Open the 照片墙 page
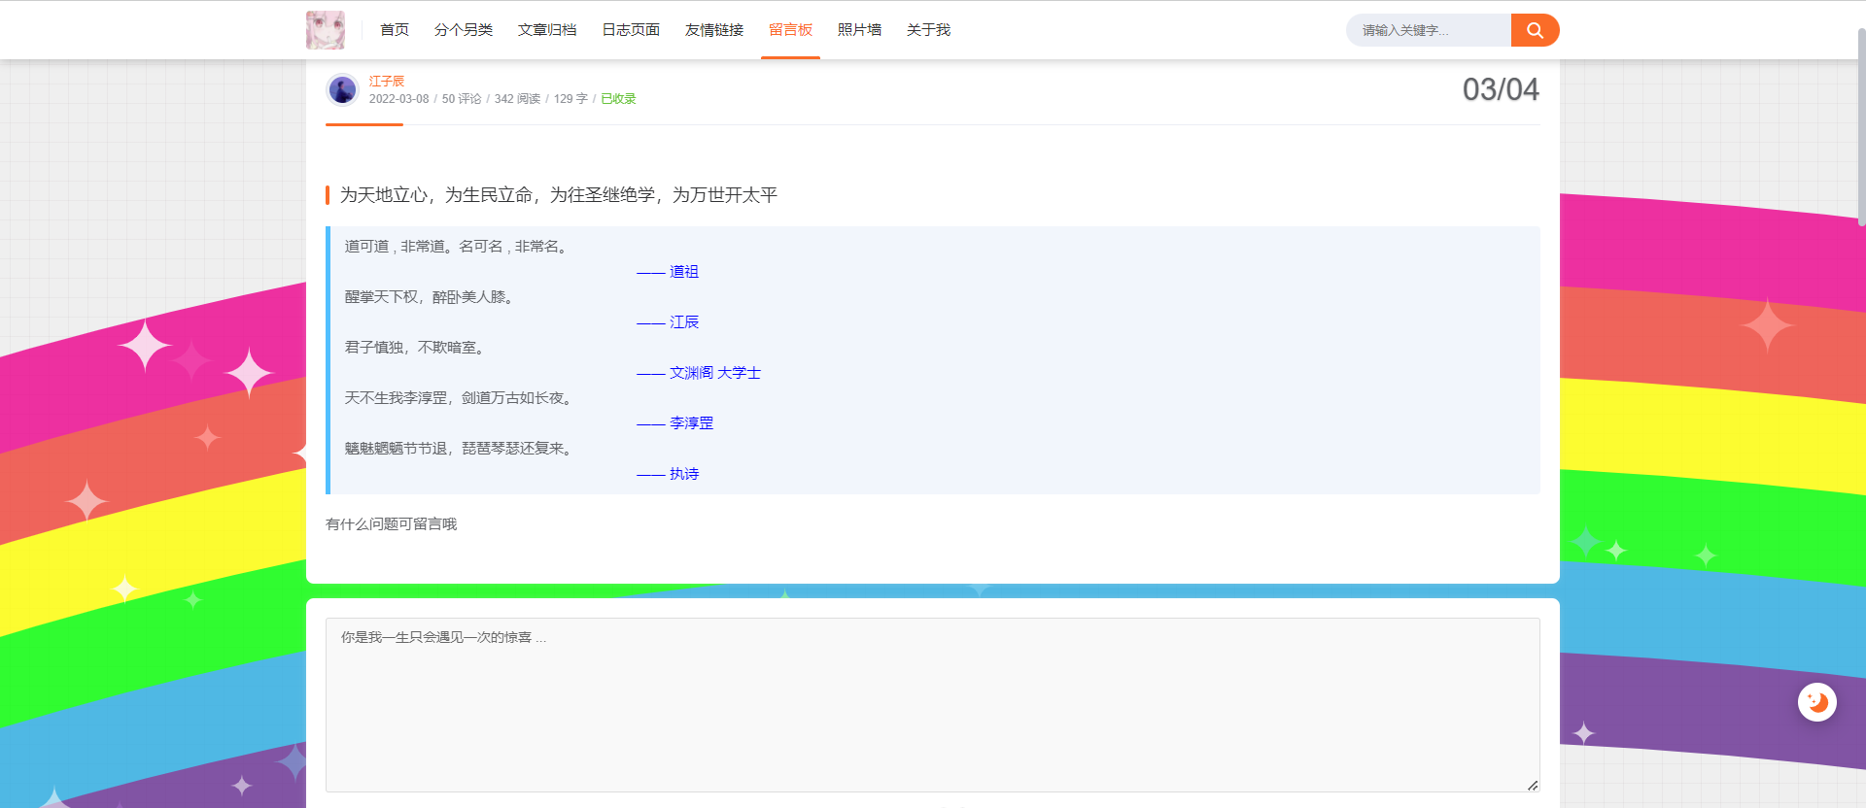 click(x=859, y=30)
